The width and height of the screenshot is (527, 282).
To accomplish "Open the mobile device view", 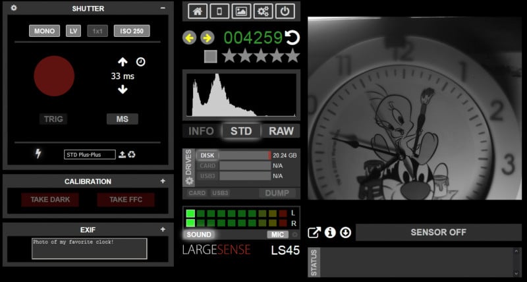I will (x=219, y=11).
